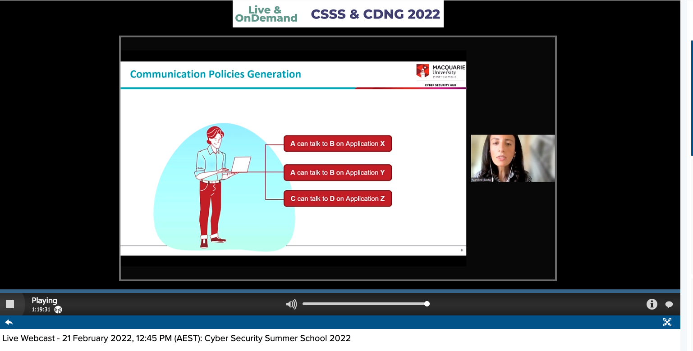This screenshot has height=351, width=693.
Task: Click the Playing status label
Action: pyautogui.click(x=44, y=301)
